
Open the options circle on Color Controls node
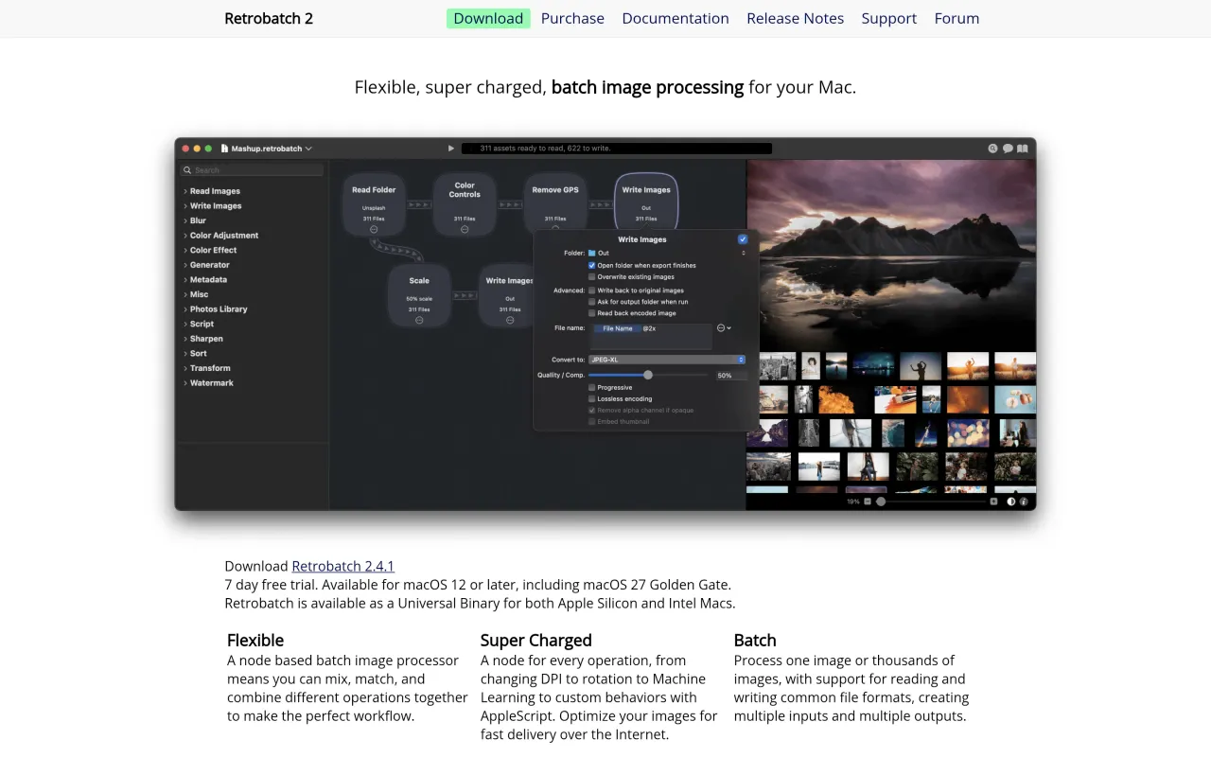465,229
